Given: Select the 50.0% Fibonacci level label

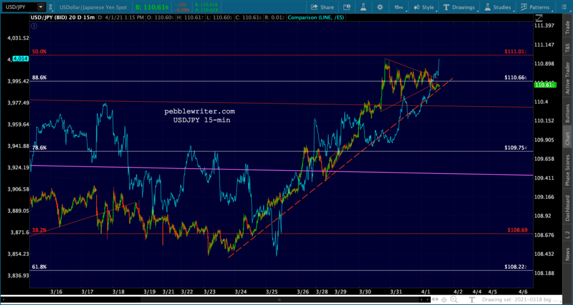Looking at the screenshot, I should (40, 52).
